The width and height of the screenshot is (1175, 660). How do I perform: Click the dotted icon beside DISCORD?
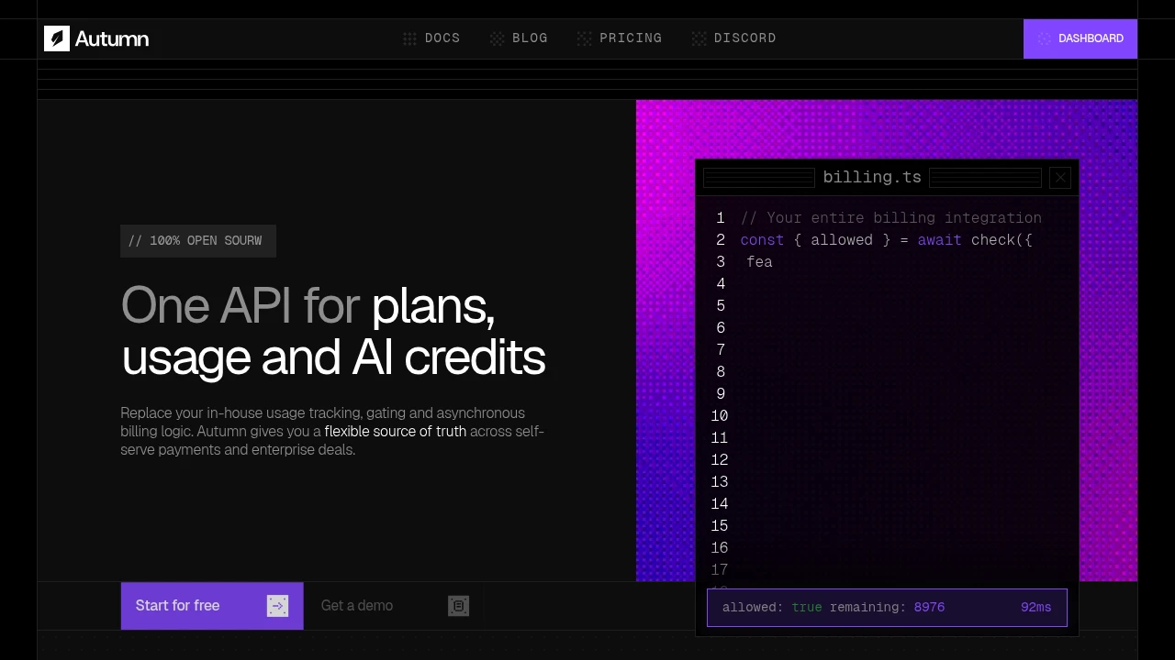[699, 38]
